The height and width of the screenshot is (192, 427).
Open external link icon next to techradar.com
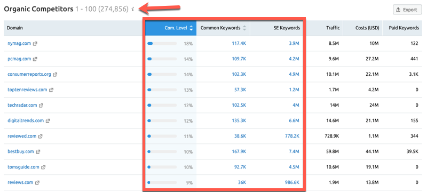pyautogui.click(x=41, y=105)
